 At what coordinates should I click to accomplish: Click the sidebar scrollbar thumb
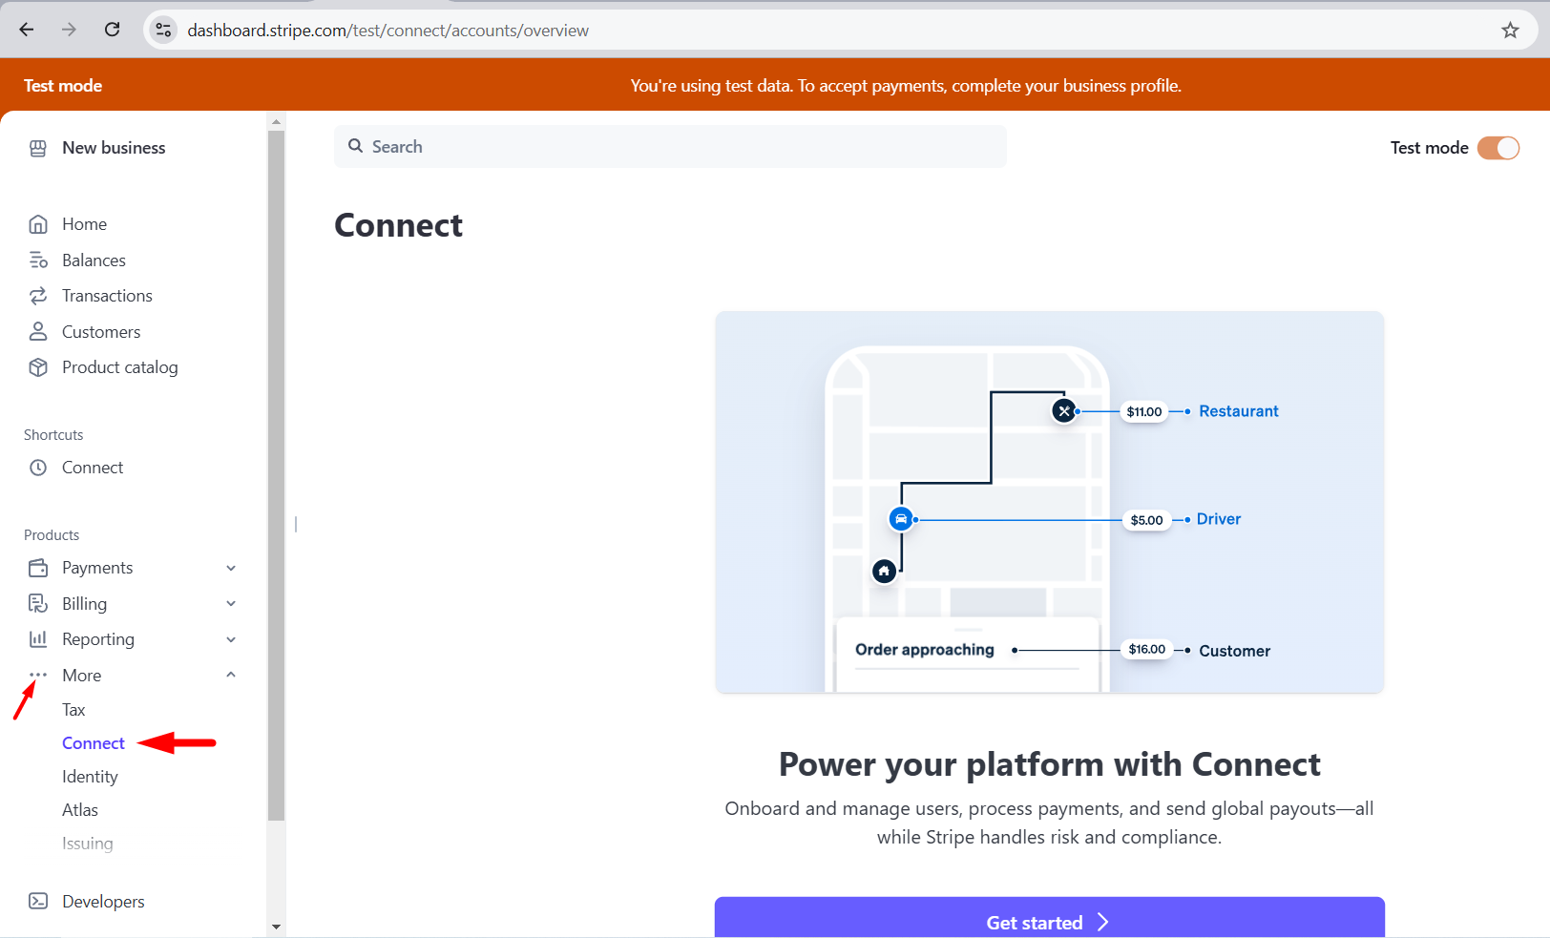pyautogui.click(x=276, y=475)
